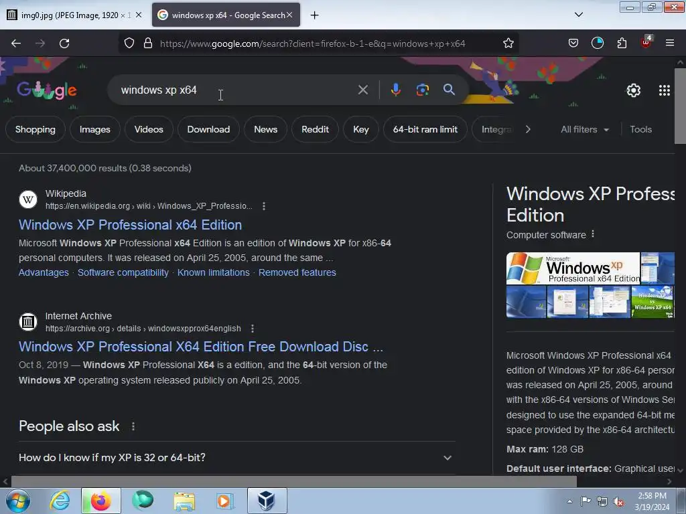The height and width of the screenshot is (514, 686).
Task: Reload the current page
Action: click(64, 44)
